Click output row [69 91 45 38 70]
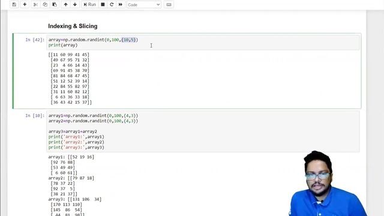 (x=70, y=71)
